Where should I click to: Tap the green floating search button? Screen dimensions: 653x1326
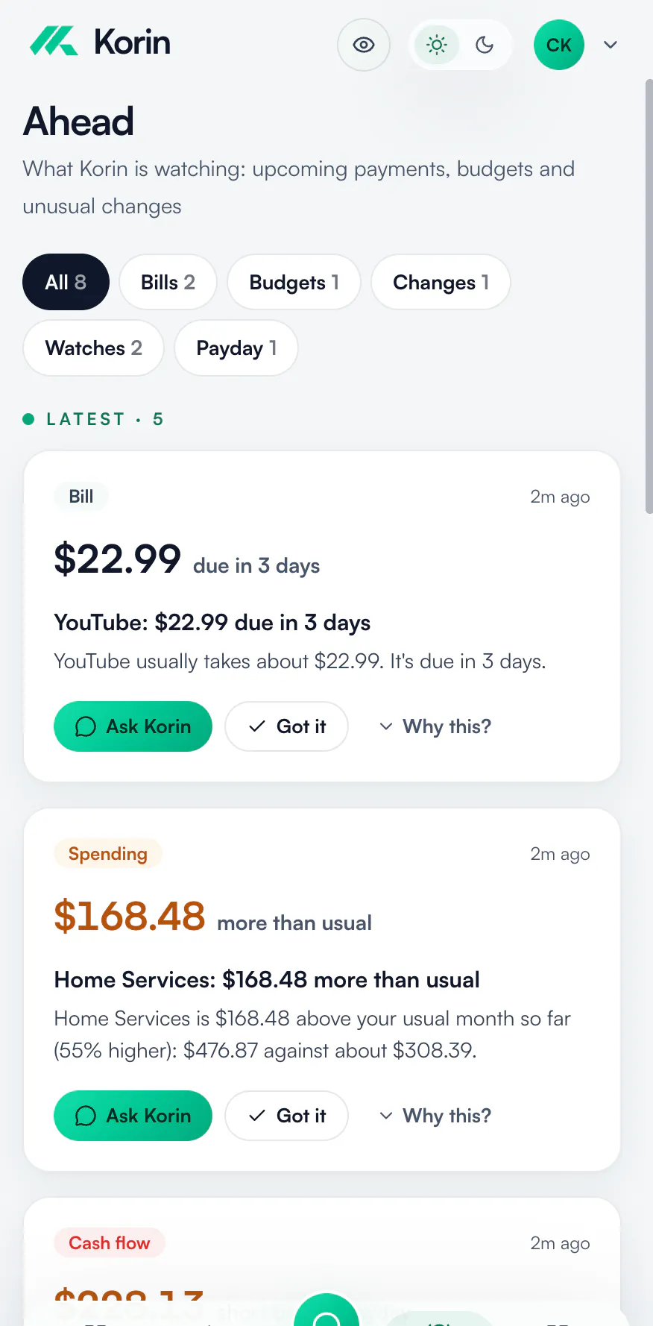point(326,1310)
